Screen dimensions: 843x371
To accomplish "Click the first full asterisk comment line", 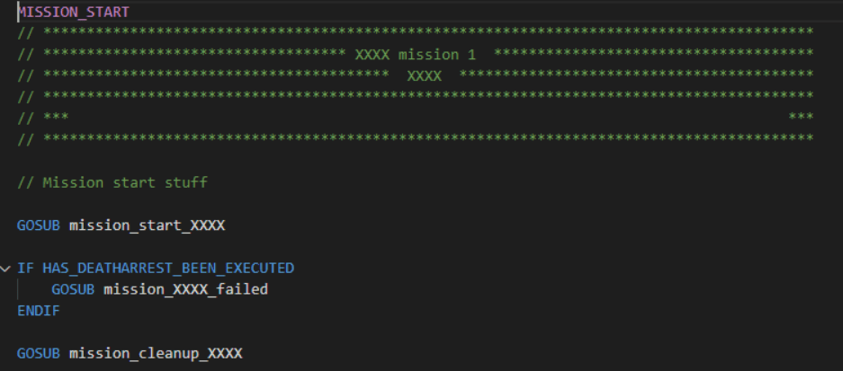I will (416, 33).
